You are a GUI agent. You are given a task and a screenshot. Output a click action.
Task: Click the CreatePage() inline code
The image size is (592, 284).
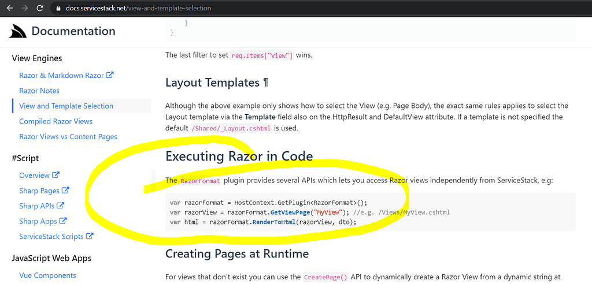[326, 277]
